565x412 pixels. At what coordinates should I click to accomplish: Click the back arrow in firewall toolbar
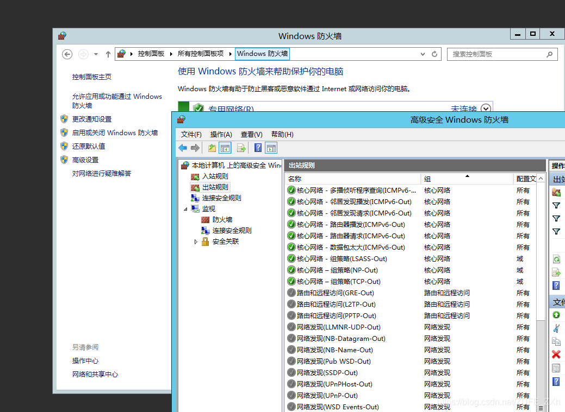pos(183,148)
